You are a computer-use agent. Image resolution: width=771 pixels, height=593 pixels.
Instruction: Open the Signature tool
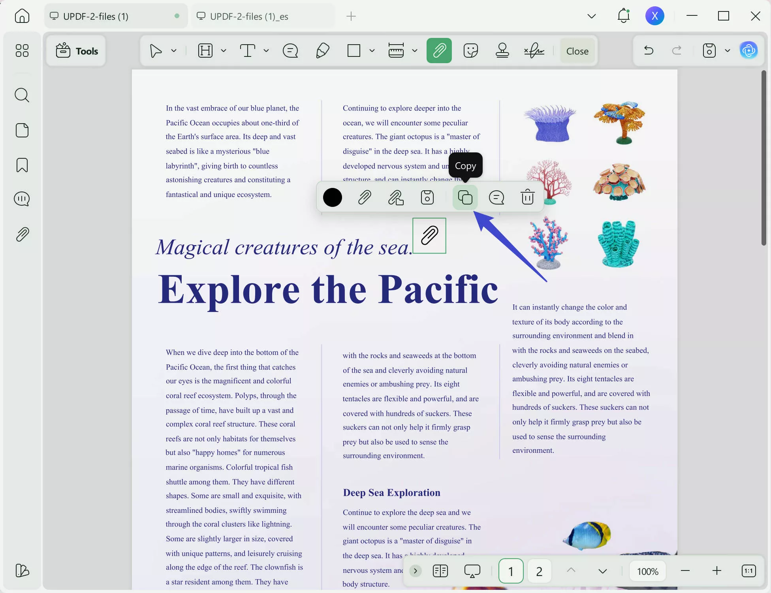click(534, 51)
